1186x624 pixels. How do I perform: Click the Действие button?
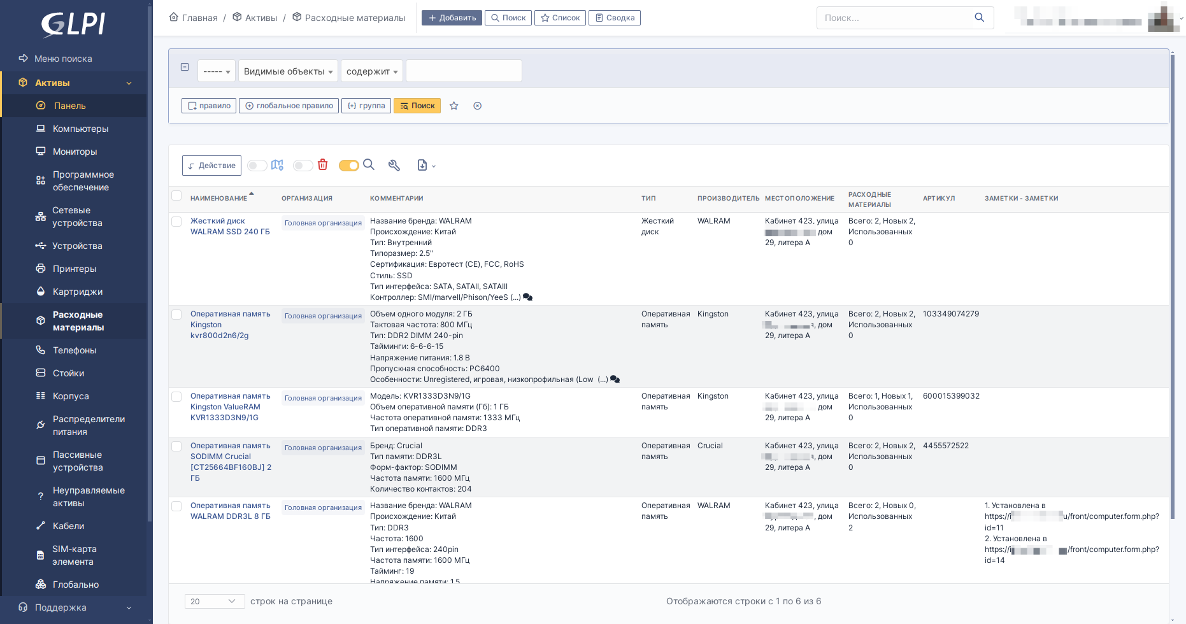pos(211,166)
